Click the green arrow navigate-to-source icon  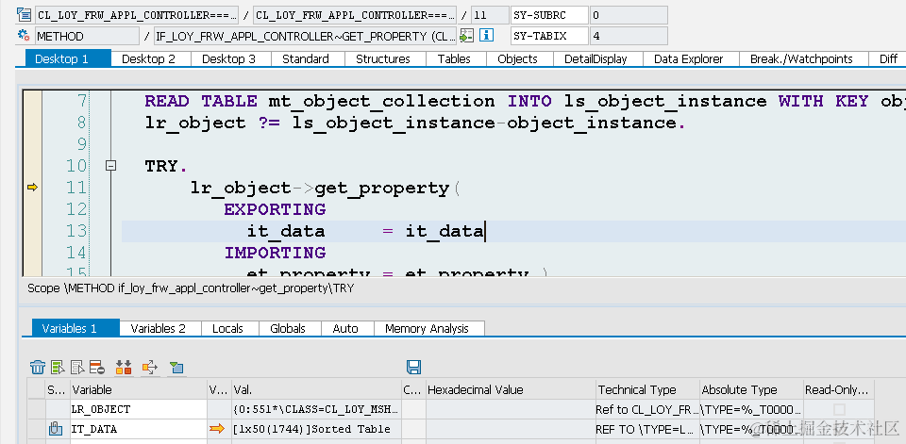pyautogui.click(x=466, y=35)
